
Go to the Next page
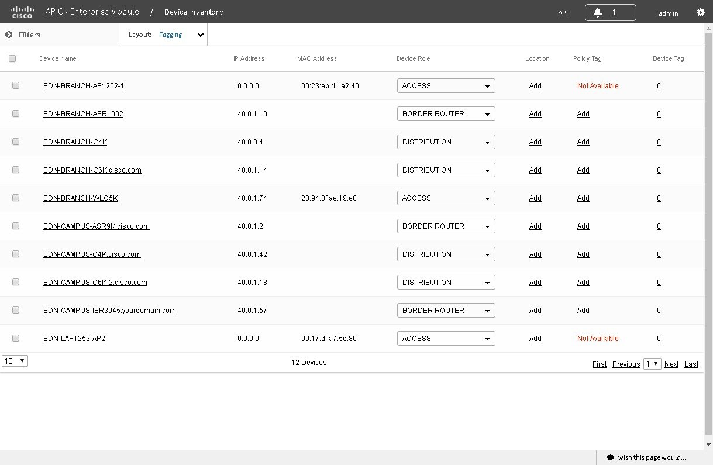pos(671,364)
